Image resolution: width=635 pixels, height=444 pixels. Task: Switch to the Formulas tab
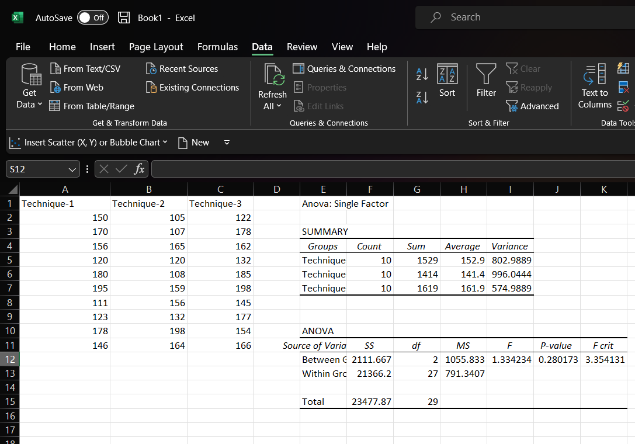click(217, 47)
